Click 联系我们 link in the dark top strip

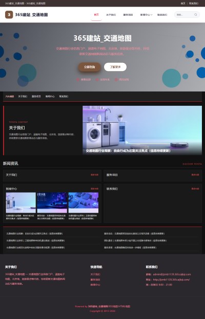(x=194, y=4)
